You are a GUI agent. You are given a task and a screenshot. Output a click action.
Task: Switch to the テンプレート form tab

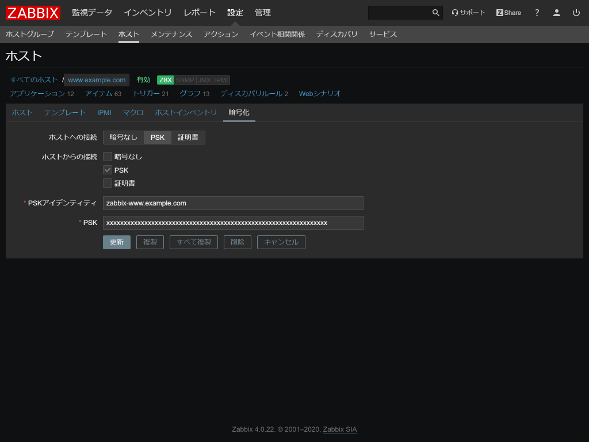64,113
